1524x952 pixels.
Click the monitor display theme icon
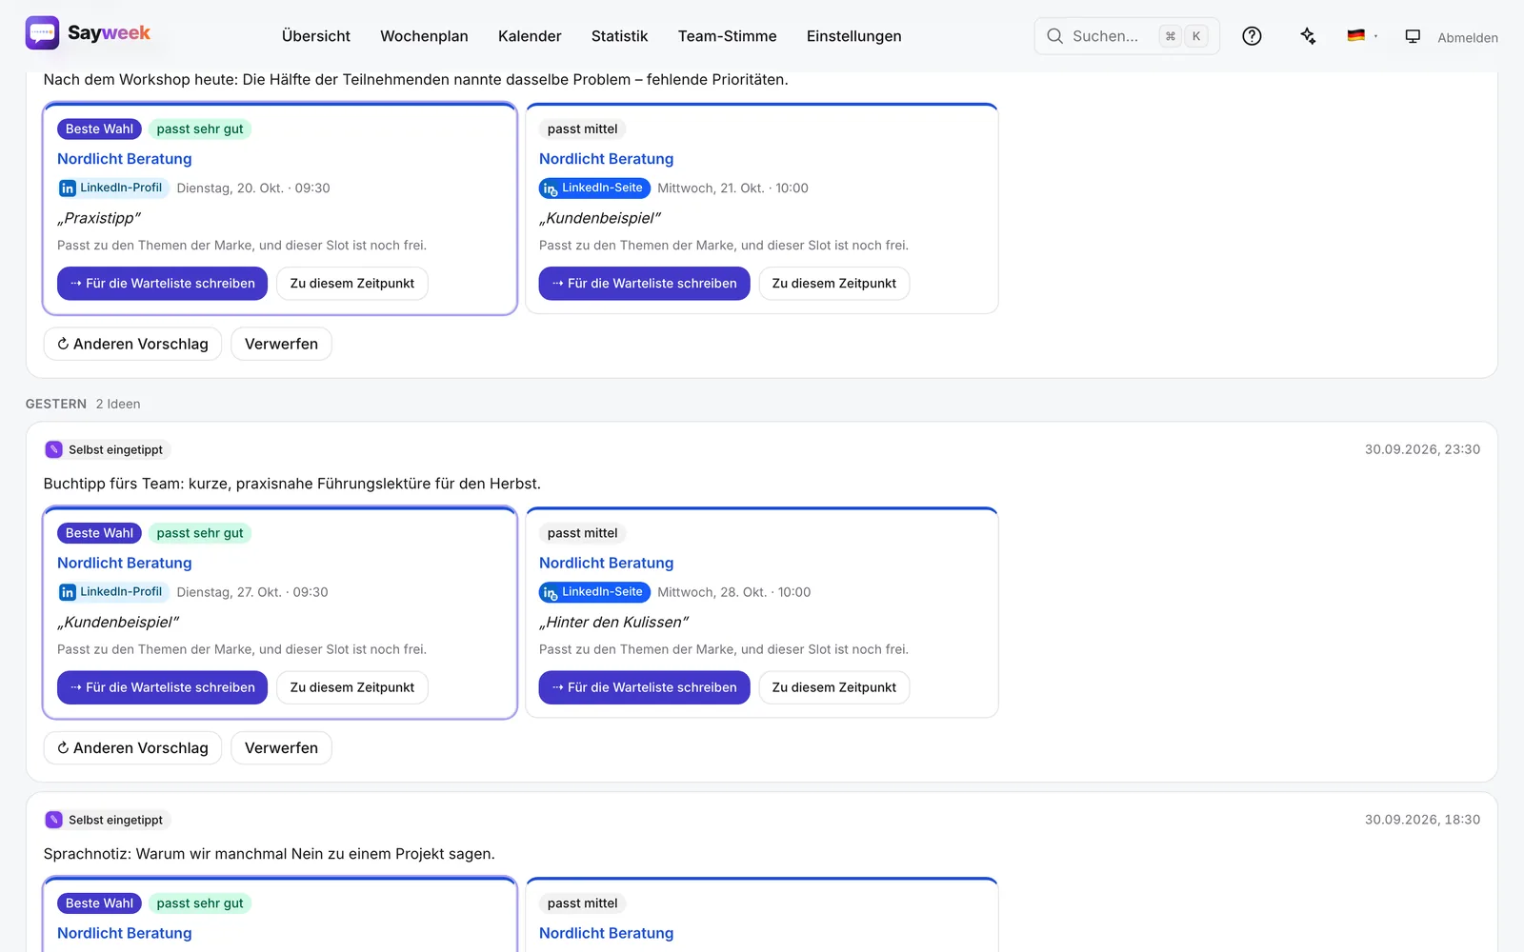pos(1413,36)
